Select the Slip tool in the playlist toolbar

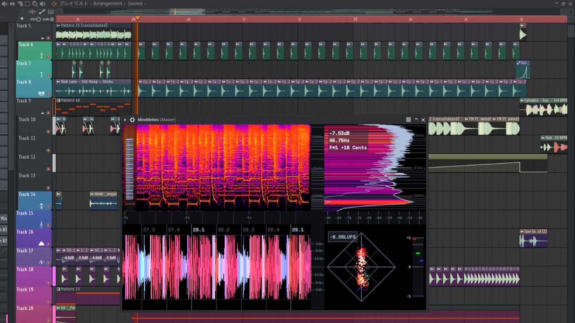(12, 4)
